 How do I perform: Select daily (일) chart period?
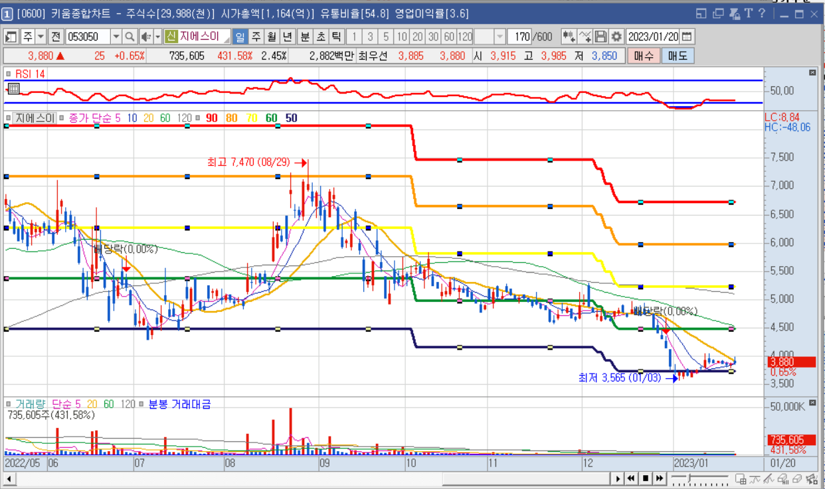(x=240, y=36)
